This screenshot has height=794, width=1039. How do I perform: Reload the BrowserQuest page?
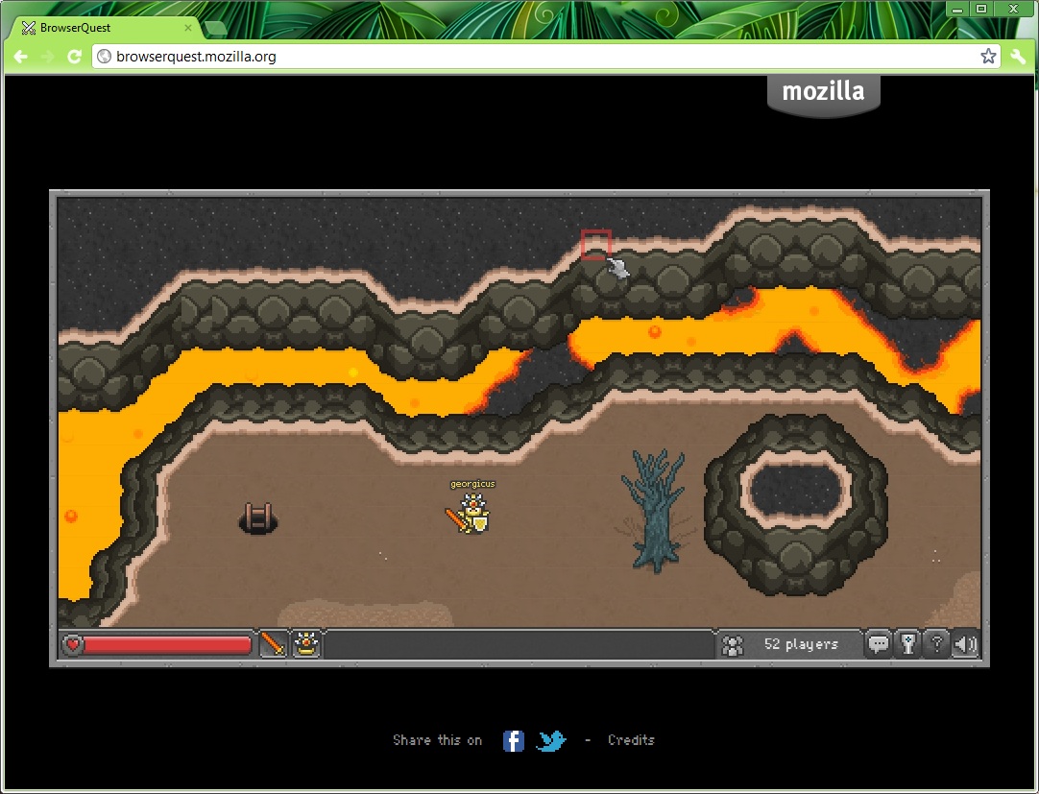tap(74, 57)
